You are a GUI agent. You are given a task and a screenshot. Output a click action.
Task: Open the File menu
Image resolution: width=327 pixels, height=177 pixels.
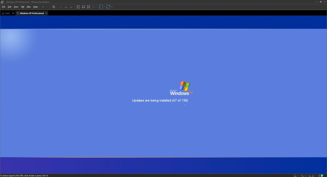pos(4,7)
